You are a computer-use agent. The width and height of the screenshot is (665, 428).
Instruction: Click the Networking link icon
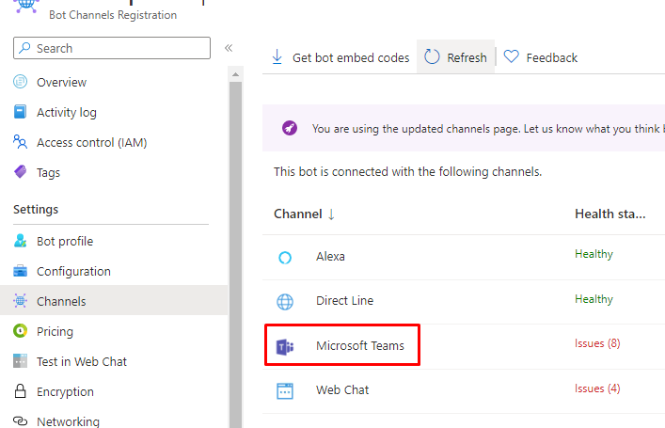pos(21,420)
